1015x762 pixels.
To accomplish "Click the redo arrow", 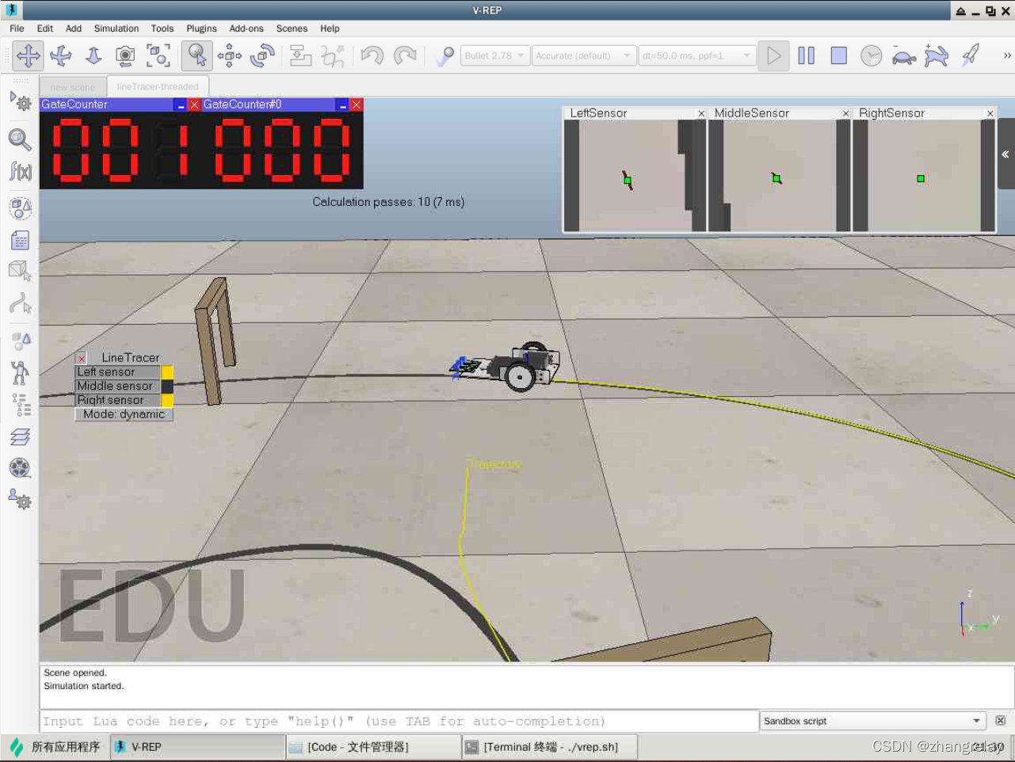I will click(405, 55).
